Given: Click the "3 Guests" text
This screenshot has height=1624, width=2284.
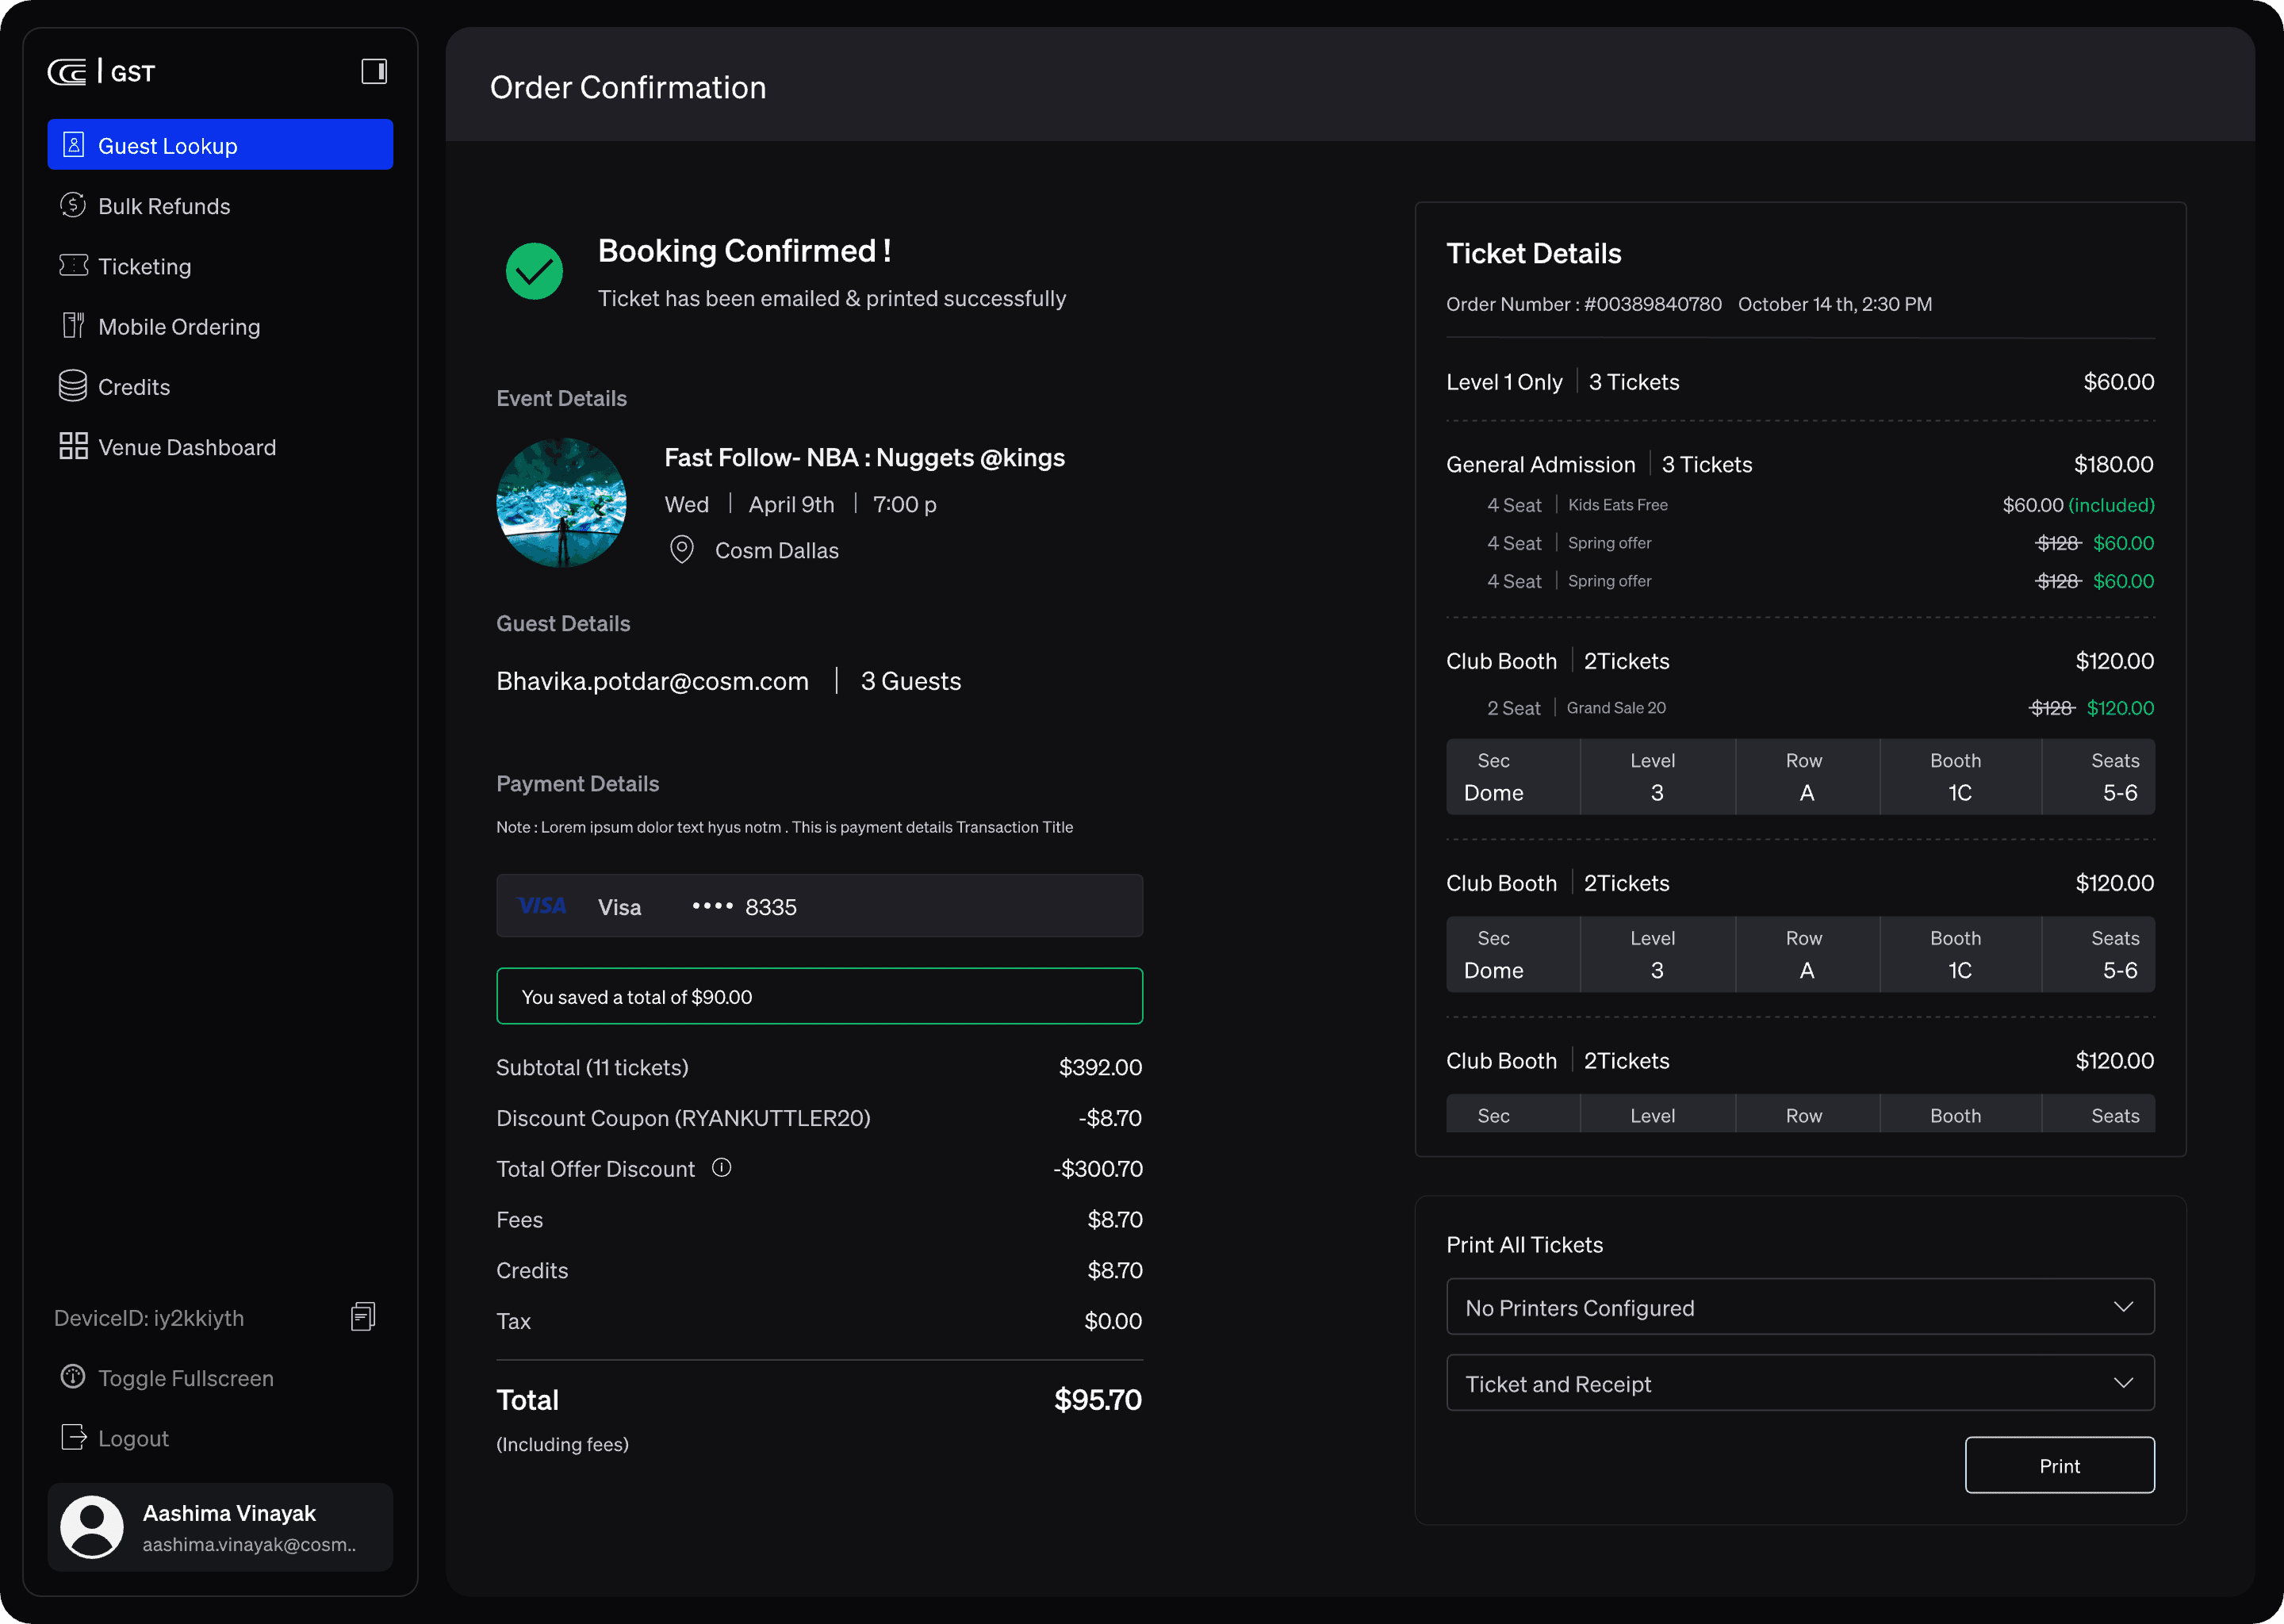Looking at the screenshot, I should pos(910,681).
